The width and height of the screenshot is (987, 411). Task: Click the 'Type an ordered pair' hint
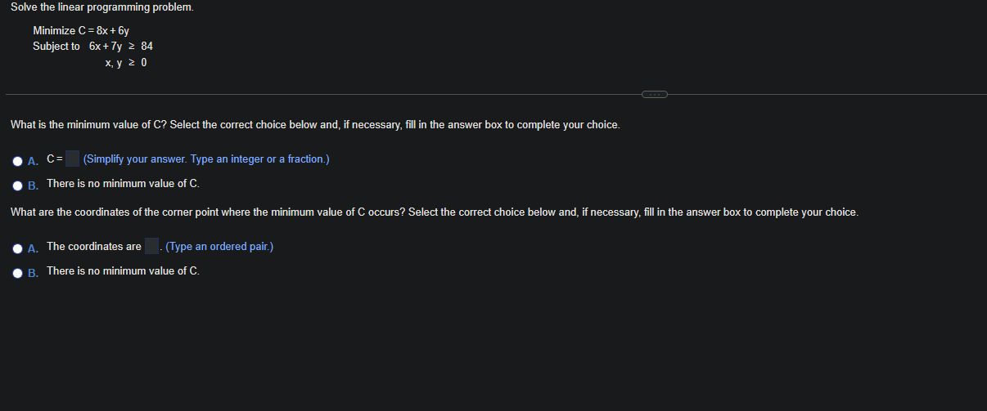[x=219, y=246]
